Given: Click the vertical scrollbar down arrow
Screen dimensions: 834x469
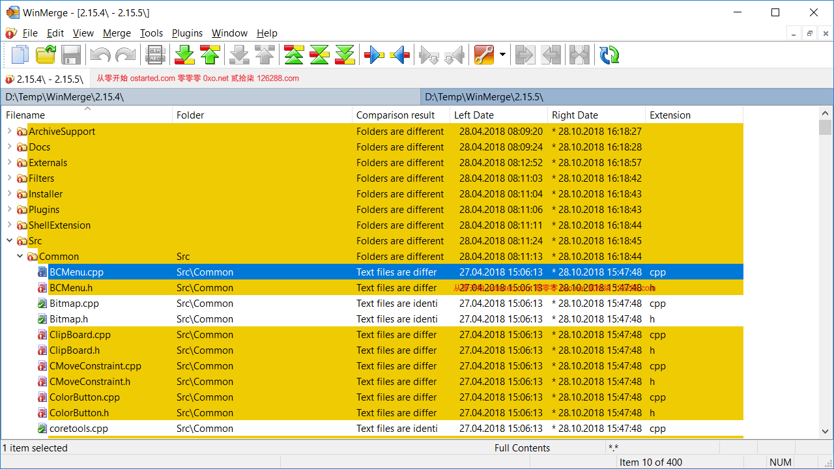Looking at the screenshot, I should pos(825,431).
